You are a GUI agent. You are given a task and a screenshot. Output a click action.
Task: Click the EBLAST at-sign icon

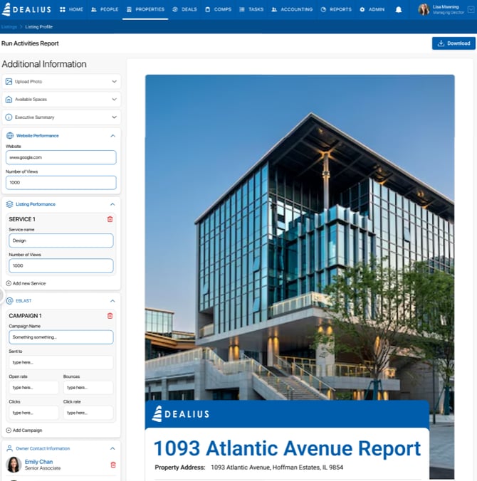click(x=9, y=301)
